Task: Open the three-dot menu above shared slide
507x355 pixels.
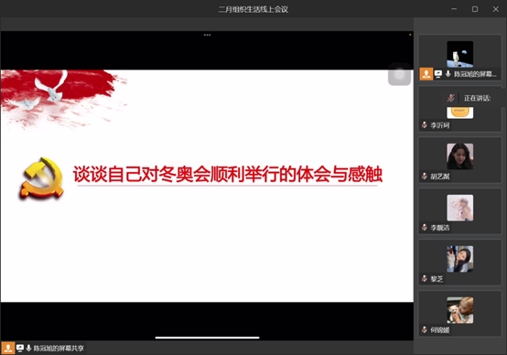Action: pos(207,35)
